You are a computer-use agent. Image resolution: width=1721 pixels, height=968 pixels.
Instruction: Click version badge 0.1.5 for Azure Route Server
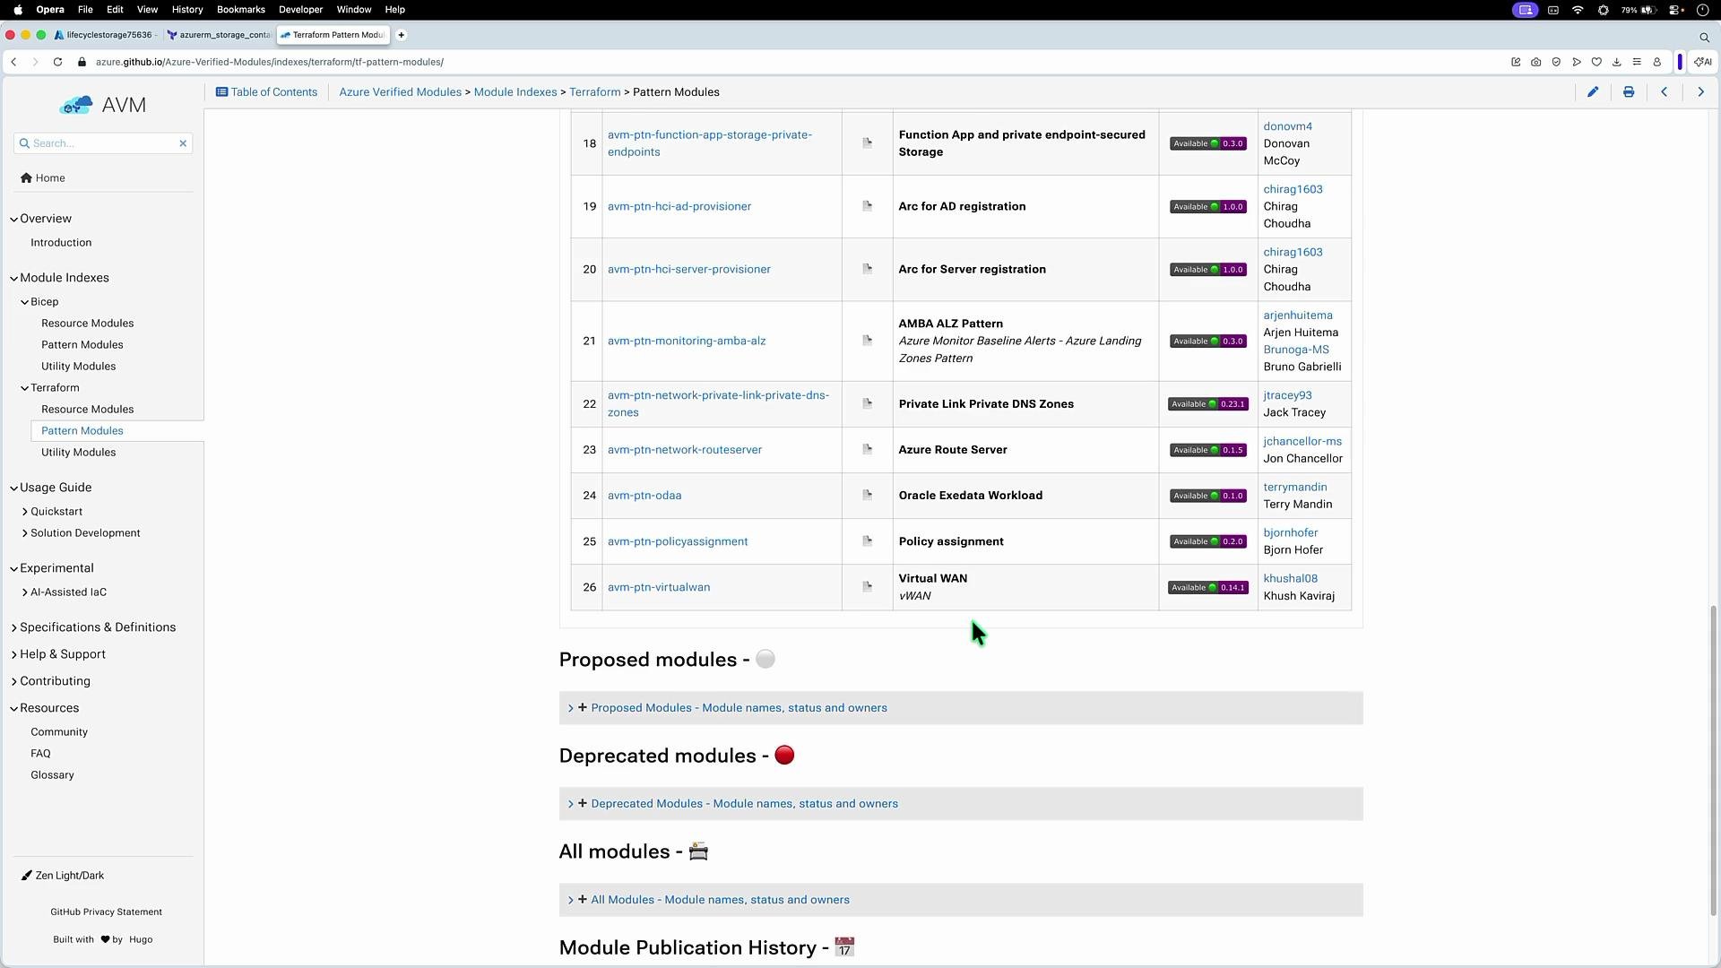click(1207, 450)
